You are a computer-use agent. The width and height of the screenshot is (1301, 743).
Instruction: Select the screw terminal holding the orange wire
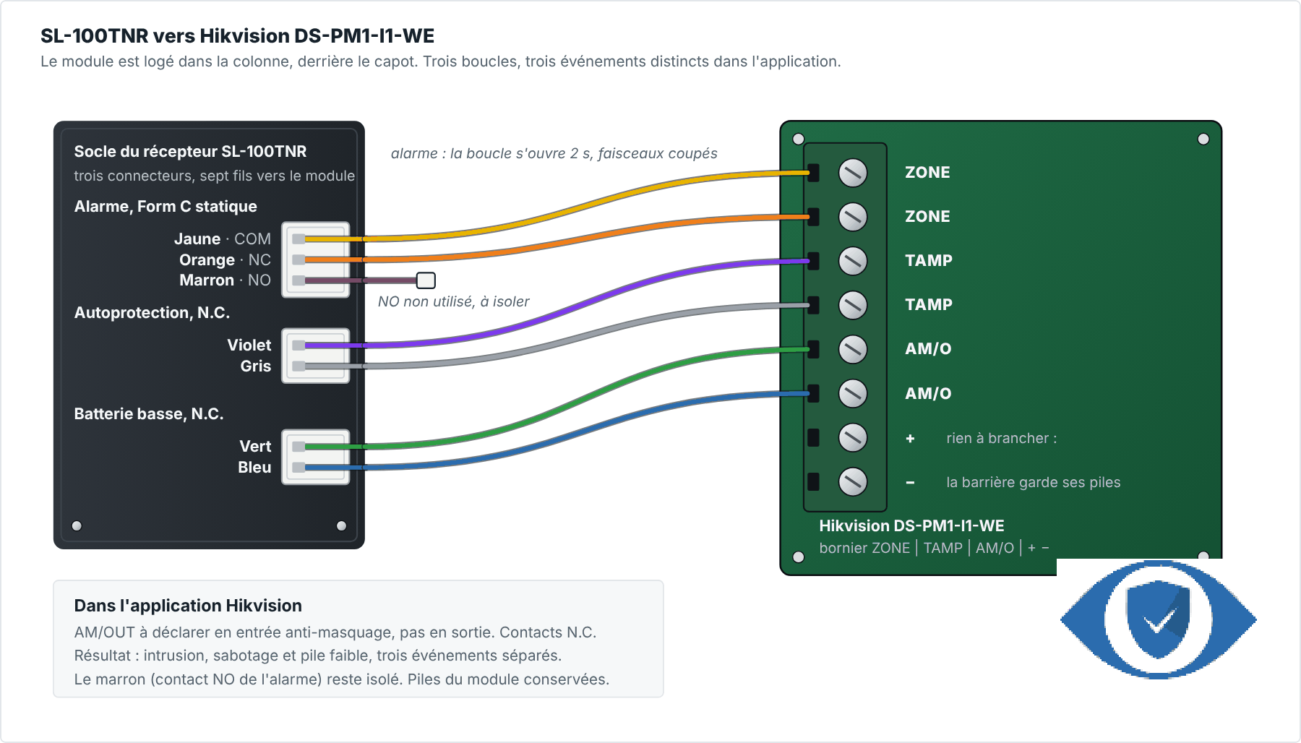point(853,217)
